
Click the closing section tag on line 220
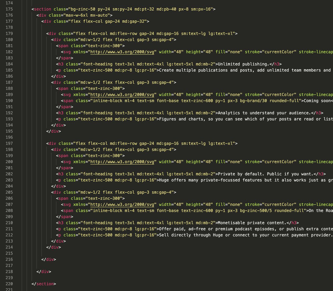pyautogui.click(x=44, y=284)
